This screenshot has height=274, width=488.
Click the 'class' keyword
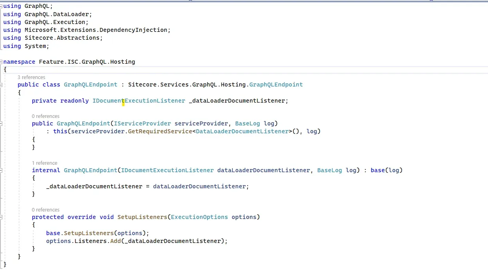(52, 85)
